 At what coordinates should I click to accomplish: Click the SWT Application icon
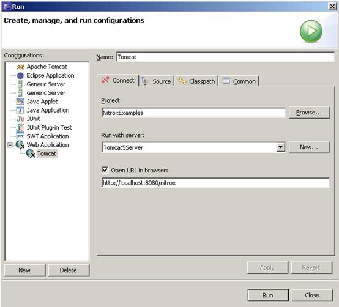tap(20, 136)
